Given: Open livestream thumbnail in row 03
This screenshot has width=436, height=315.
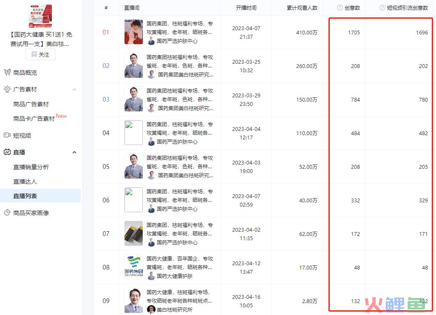Looking at the screenshot, I should tap(133, 99).
